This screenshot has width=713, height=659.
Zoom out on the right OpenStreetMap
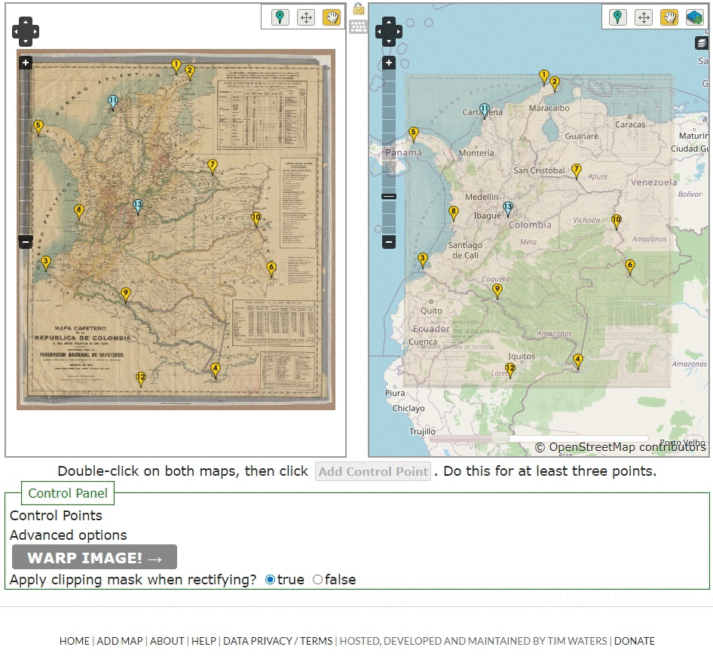(389, 242)
